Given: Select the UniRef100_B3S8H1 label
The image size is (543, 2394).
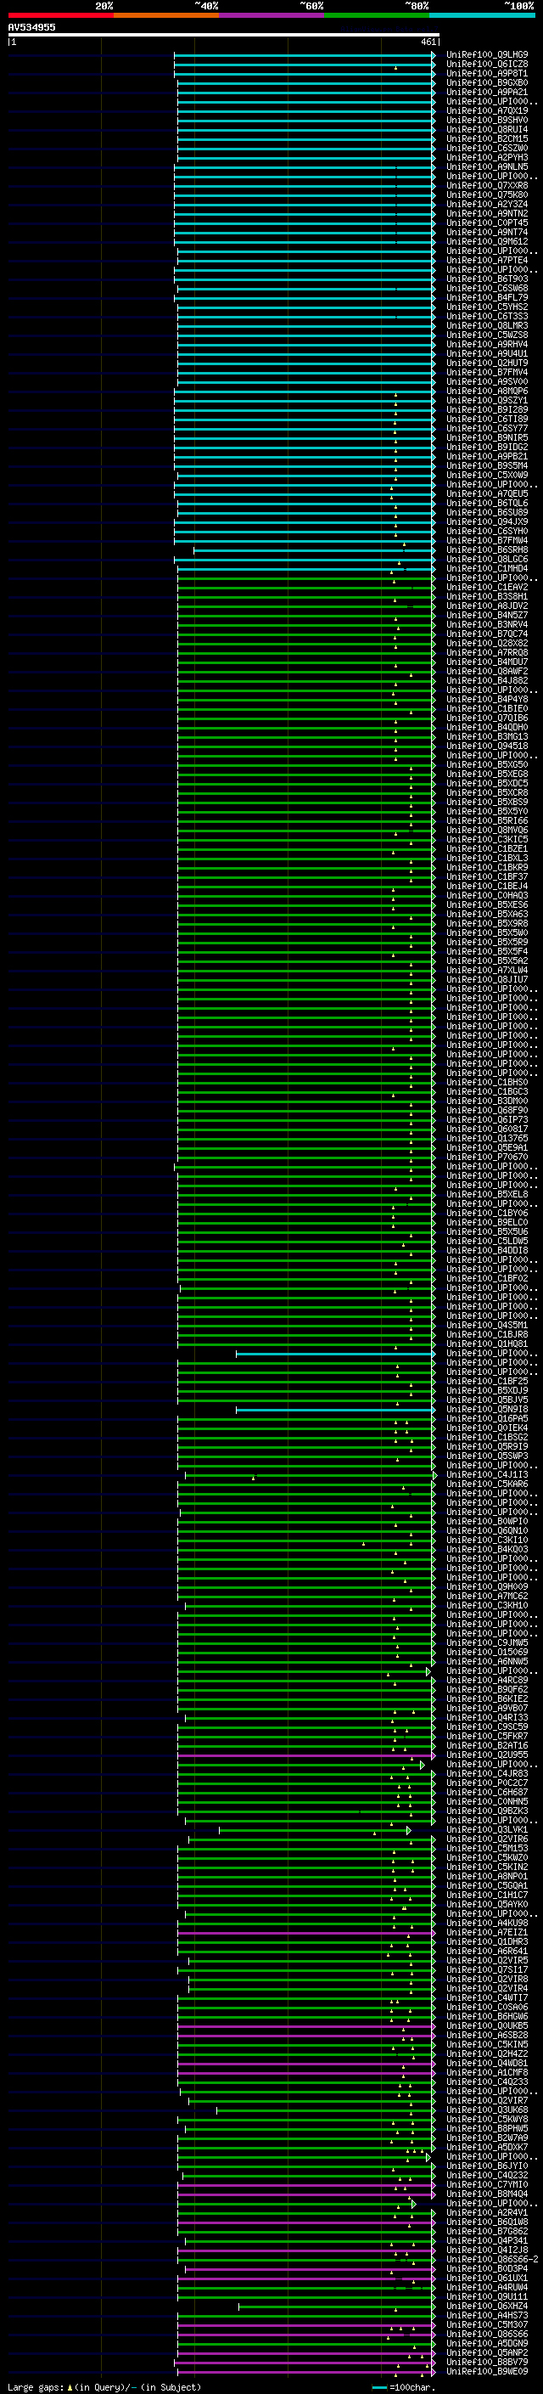Looking at the screenshot, I should [487, 597].
